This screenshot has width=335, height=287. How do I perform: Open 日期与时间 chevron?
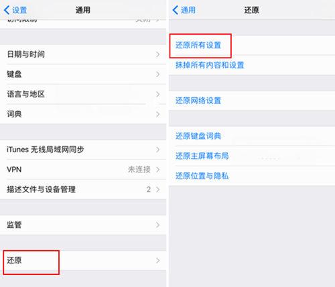tap(158, 54)
